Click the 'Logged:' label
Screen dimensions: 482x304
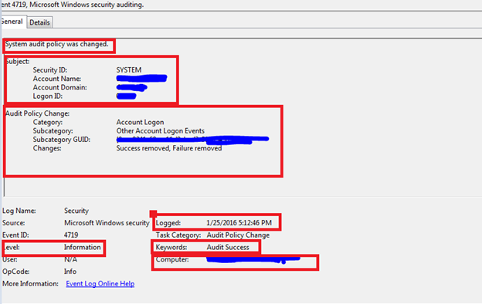tap(168, 223)
